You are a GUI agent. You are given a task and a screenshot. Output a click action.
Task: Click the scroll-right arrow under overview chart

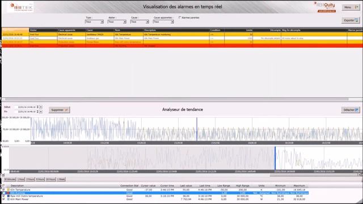(360, 175)
